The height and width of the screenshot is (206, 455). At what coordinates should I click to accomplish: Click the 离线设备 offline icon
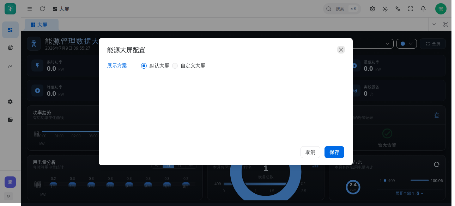(355, 90)
